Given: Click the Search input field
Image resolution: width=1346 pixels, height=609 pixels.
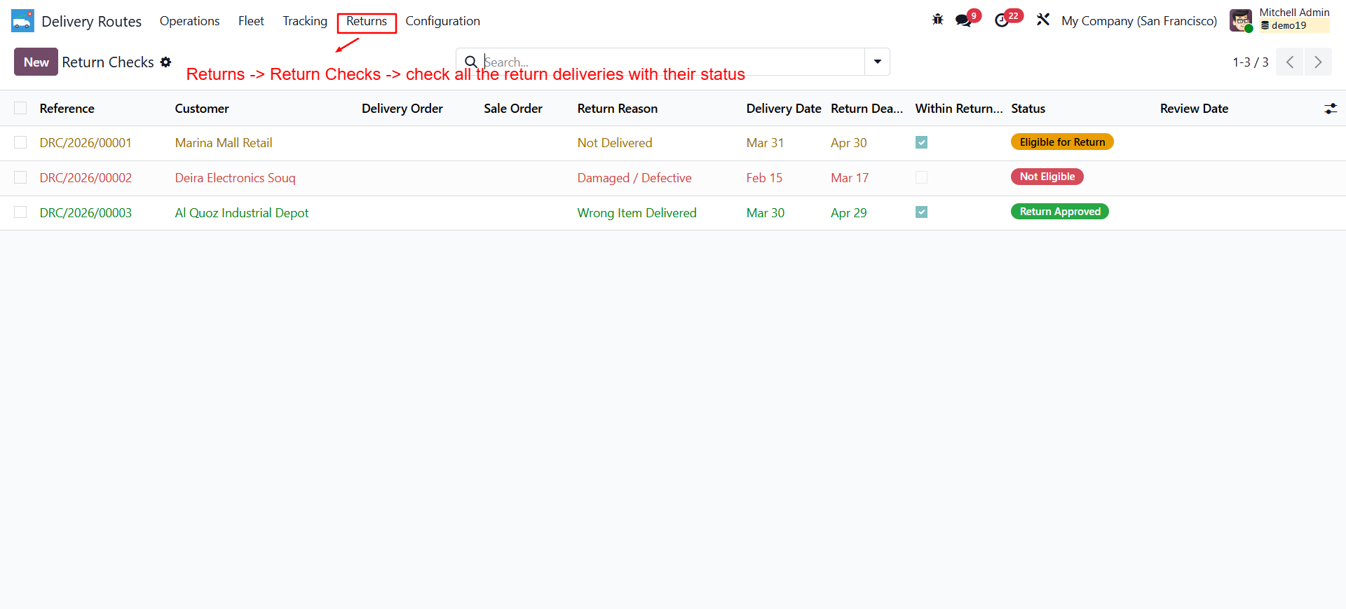Looking at the screenshot, I should point(673,62).
